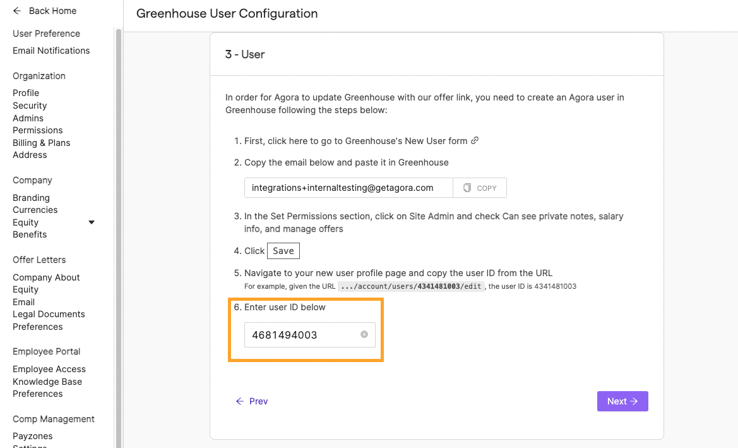Expand the Equity dropdown arrow in the sidebar
The height and width of the screenshot is (448, 738).
(x=92, y=222)
